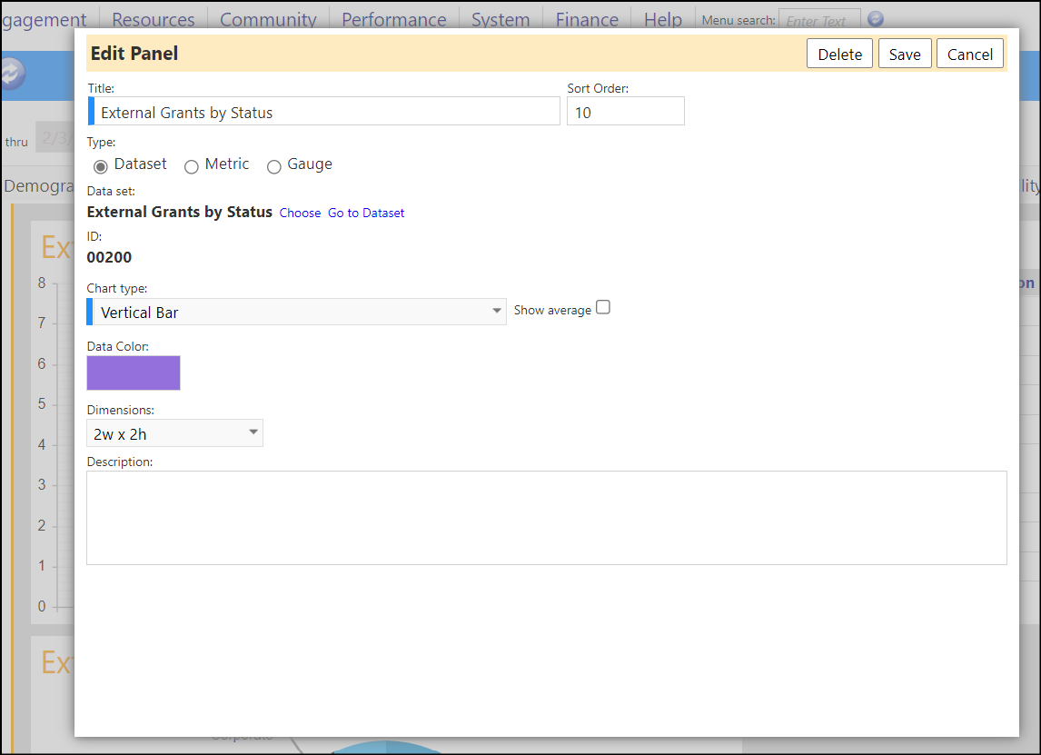The image size is (1041, 755).
Task: Open the Dimensions dropdown
Action: [174, 433]
